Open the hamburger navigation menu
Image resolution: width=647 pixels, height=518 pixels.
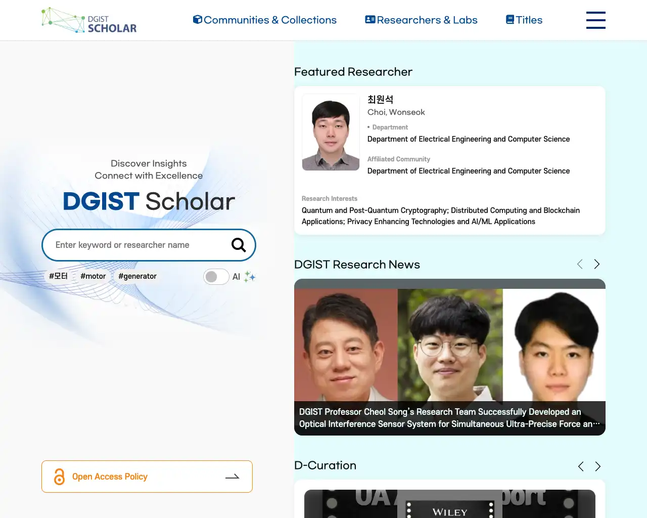pyautogui.click(x=595, y=20)
